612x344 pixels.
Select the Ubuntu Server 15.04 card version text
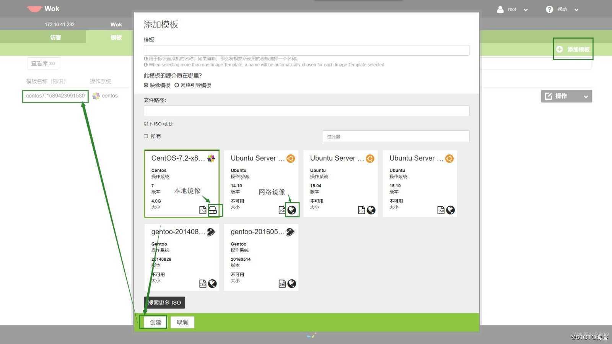316,186
